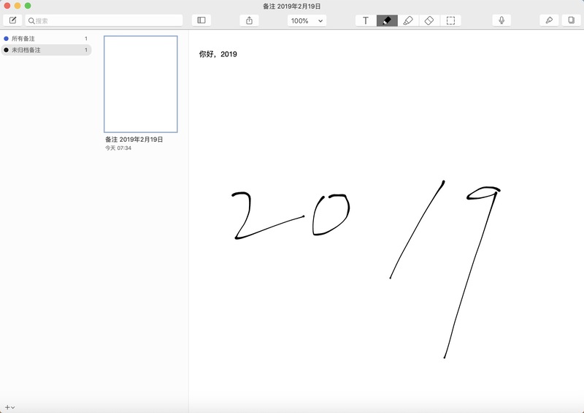Click black dot beside 未归档备注
Viewport: 584px width, 413px height.
pyautogui.click(x=6, y=50)
